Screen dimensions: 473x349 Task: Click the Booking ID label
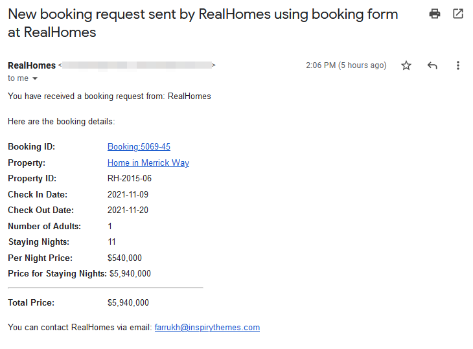point(31,146)
